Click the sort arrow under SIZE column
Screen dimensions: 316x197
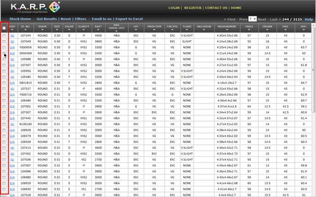click(57, 29)
